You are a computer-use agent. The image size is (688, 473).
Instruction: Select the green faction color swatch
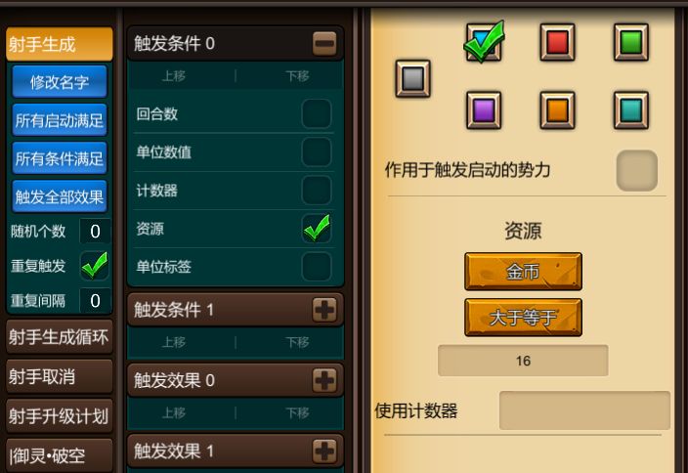631,42
